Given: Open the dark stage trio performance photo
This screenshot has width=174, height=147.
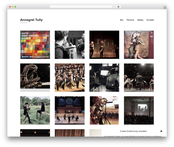Looking at the screenshot, I should (x=104, y=45).
